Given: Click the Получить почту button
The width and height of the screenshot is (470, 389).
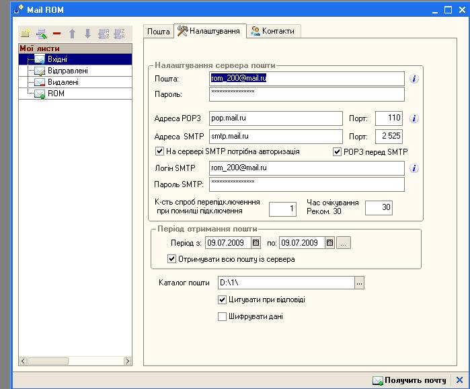Looking at the screenshot, I should pos(409,380).
